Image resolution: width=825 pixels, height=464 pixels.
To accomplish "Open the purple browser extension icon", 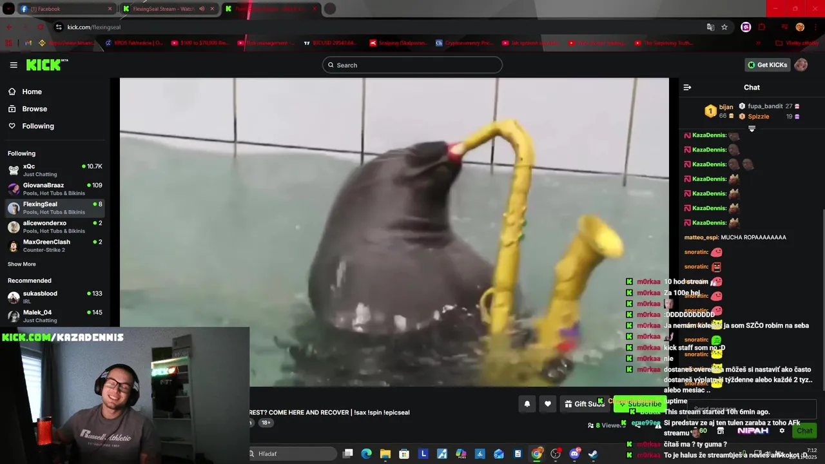I will click(746, 27).
